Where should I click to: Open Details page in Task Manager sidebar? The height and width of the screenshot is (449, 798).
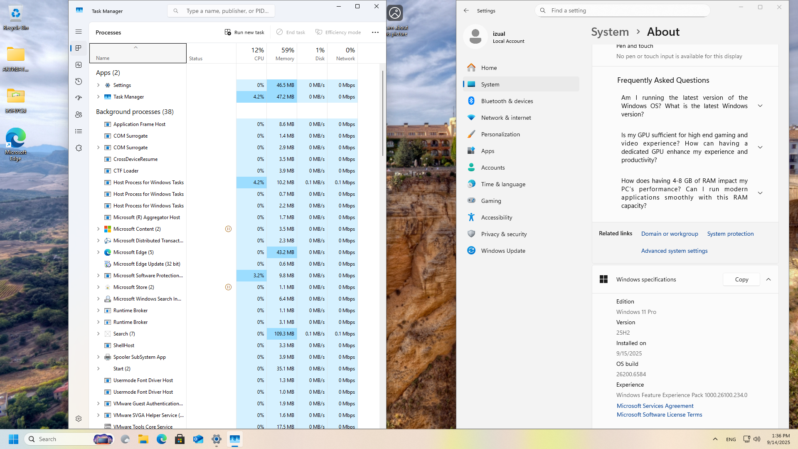79,131
